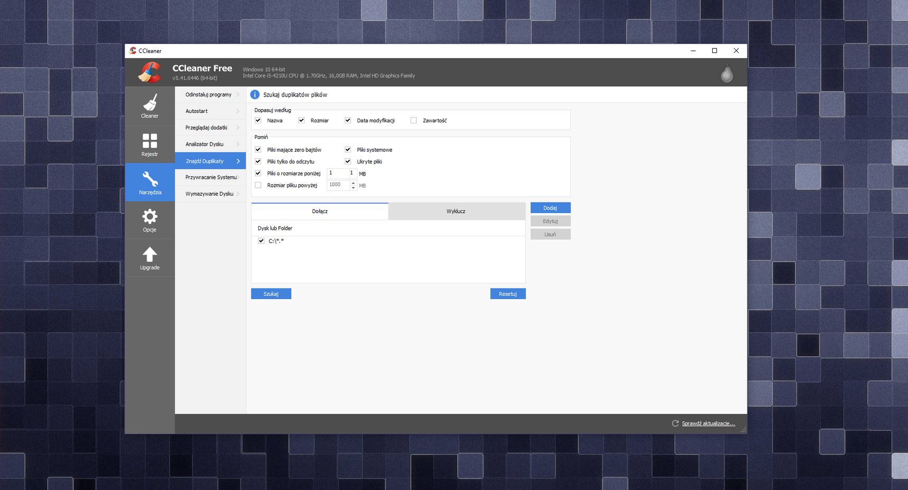Switch to the Dołącz tab
The image size is (908, 490).
[x=320, y=211]
